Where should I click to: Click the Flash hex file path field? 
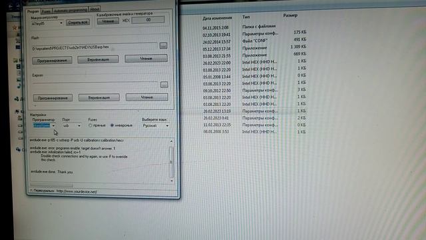[95, 47]
